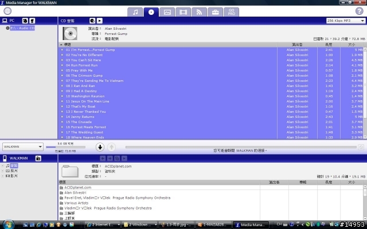Sort by artist column header in CD list
This screenshot has width=367, height=229.
point(297,45)
